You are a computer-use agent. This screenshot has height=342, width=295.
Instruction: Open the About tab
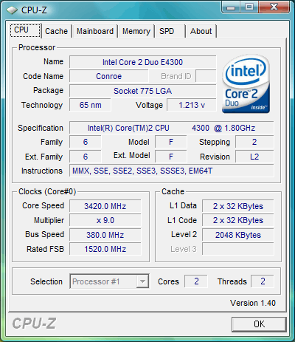click(x=201, y=31)
